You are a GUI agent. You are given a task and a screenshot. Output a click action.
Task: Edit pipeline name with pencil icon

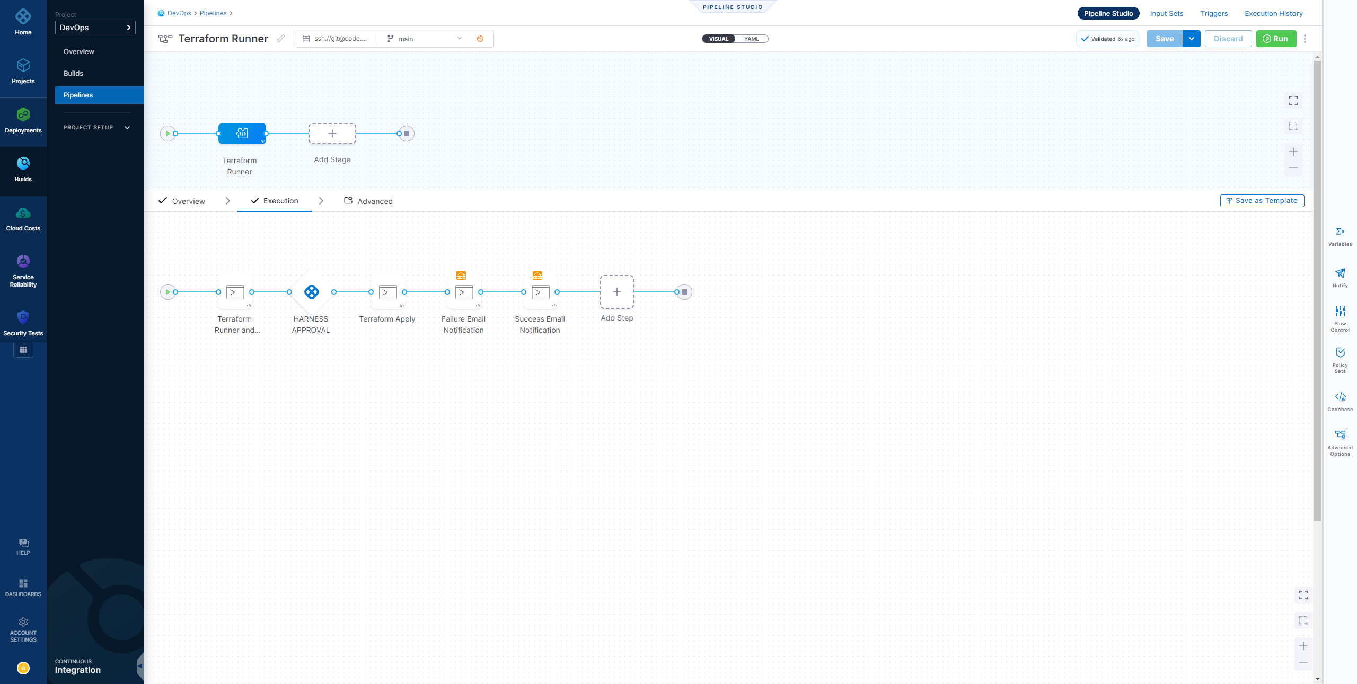tap(280, 38)
